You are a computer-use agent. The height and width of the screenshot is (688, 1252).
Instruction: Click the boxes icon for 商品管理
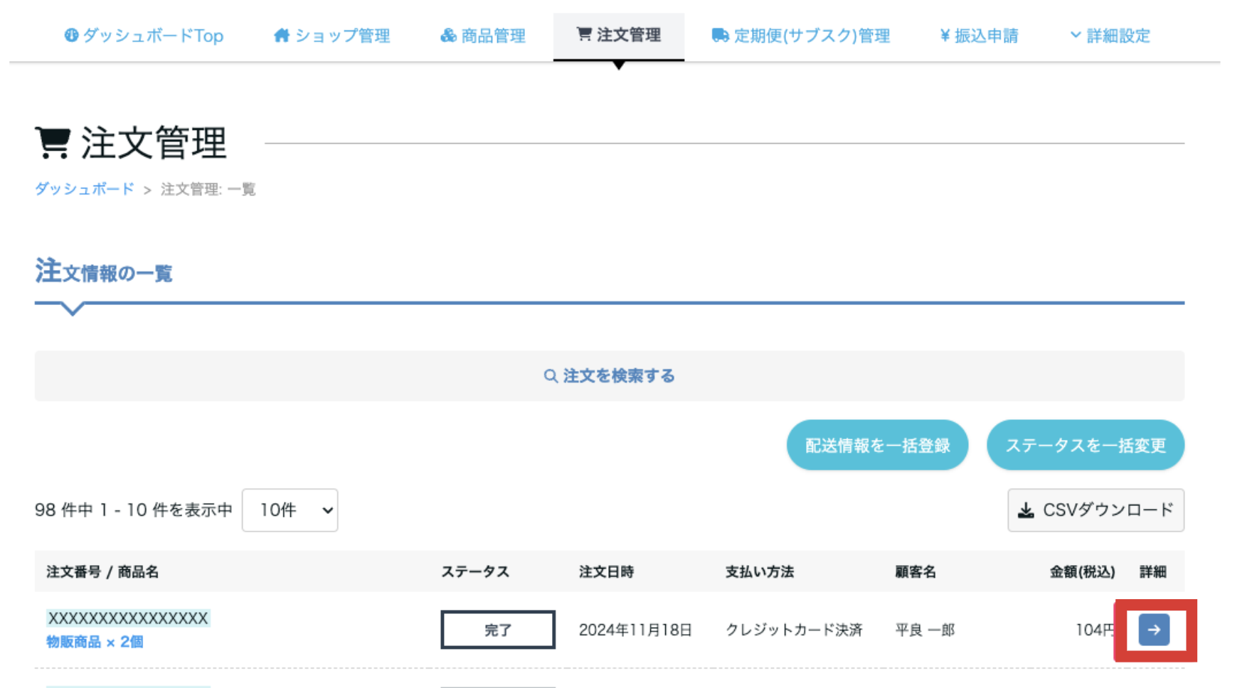click(448, 35)
